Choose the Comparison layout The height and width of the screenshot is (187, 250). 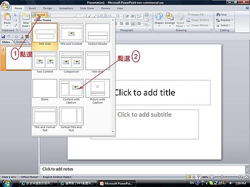click(x=71, y=62)
